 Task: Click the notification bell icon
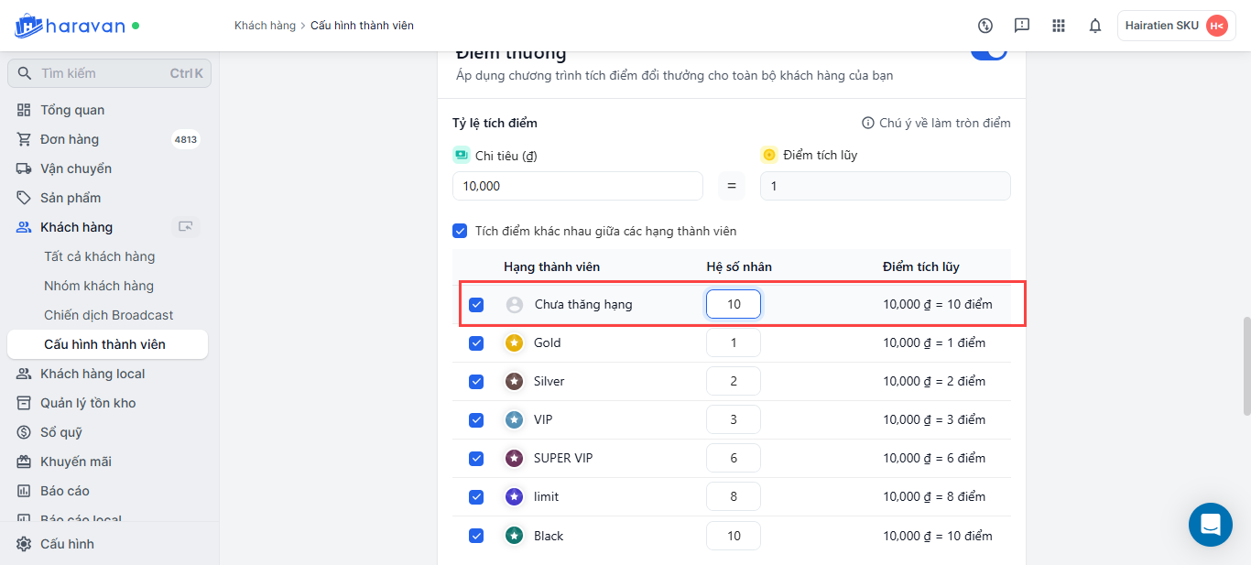tap(1094, 26)
